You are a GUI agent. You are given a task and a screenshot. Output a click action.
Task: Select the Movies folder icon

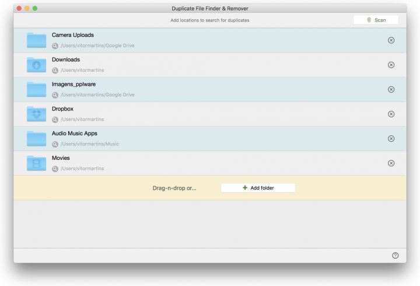click(36, 163)
